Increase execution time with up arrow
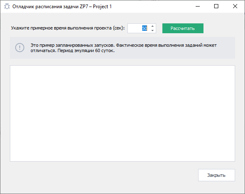Image resolution: width=245 pixels, height=194 pixels. tap(153, 26)
